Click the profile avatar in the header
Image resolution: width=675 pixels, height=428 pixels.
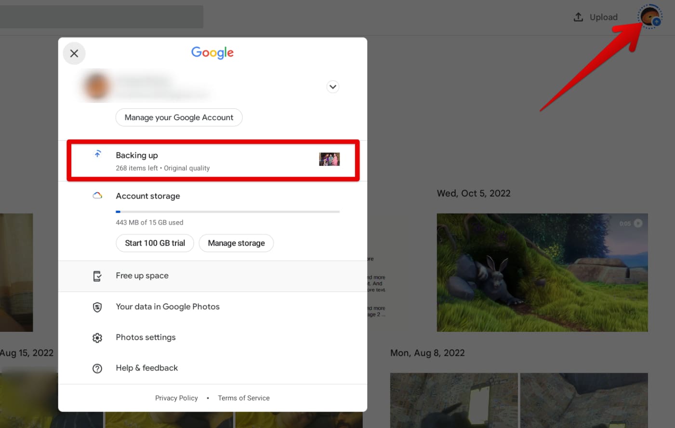(650, 17)
